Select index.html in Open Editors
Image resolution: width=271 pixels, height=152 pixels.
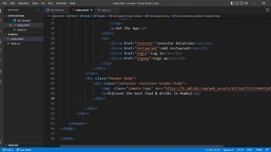[x=23, y=25]
